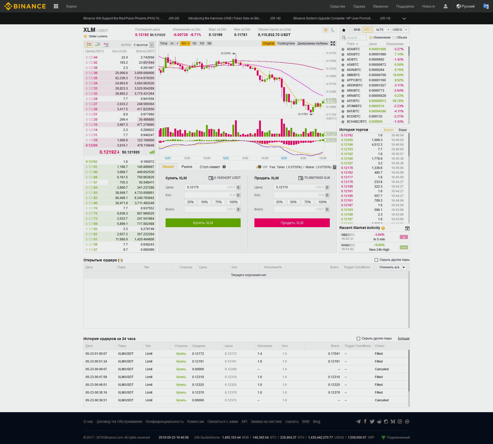Click the Google Translate icon
Screen dimensions: 493x444
486,6
